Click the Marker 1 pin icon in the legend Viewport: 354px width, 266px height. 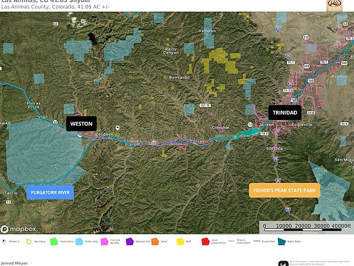[4, 241]
